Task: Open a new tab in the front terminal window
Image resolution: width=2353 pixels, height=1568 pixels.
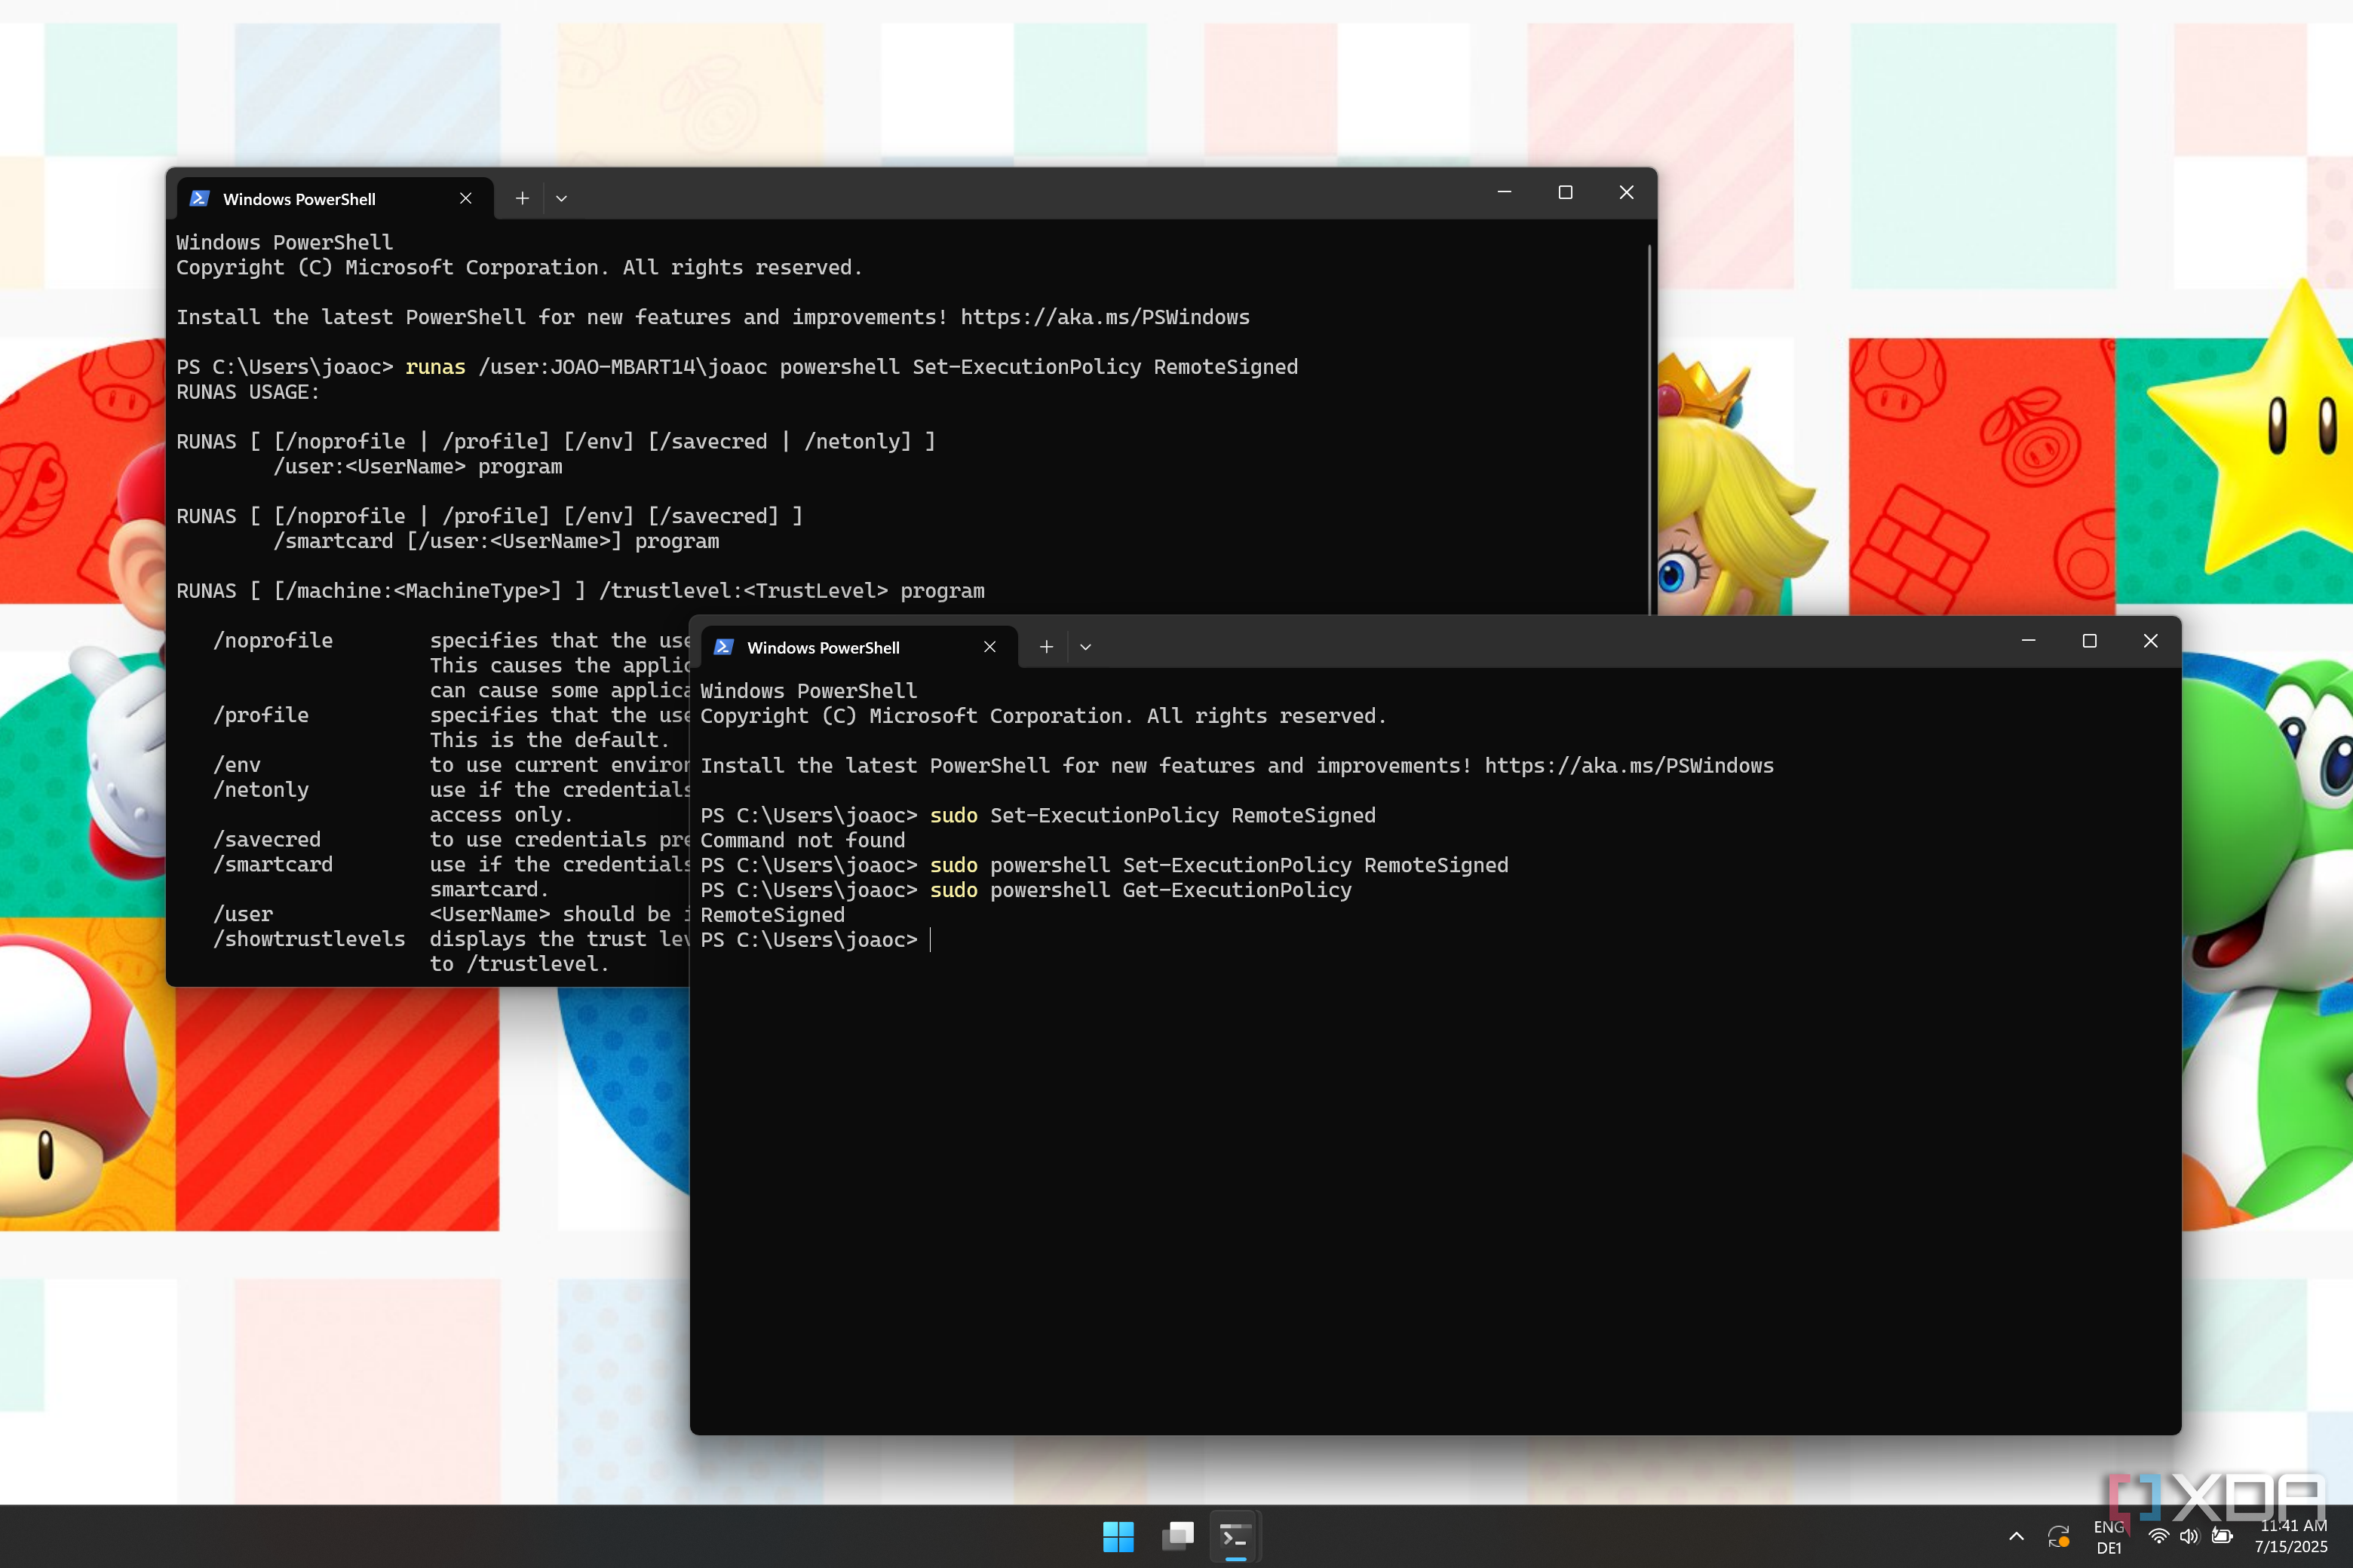Action: click(1047, 647)
